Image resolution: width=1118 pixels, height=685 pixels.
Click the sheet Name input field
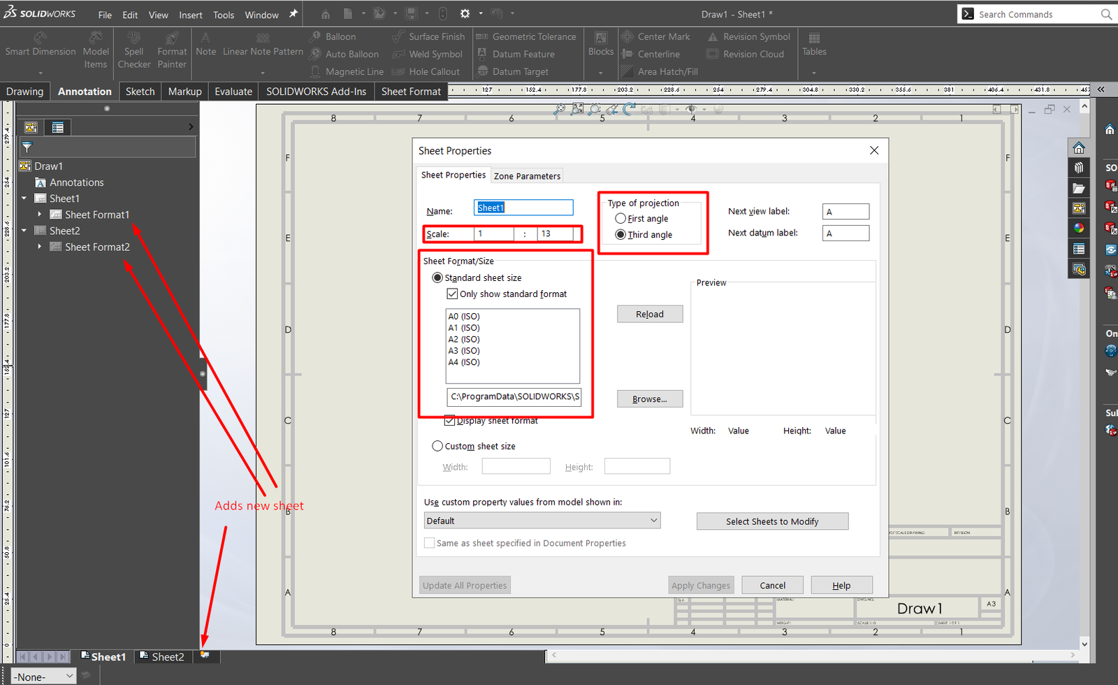pos(523,208)
